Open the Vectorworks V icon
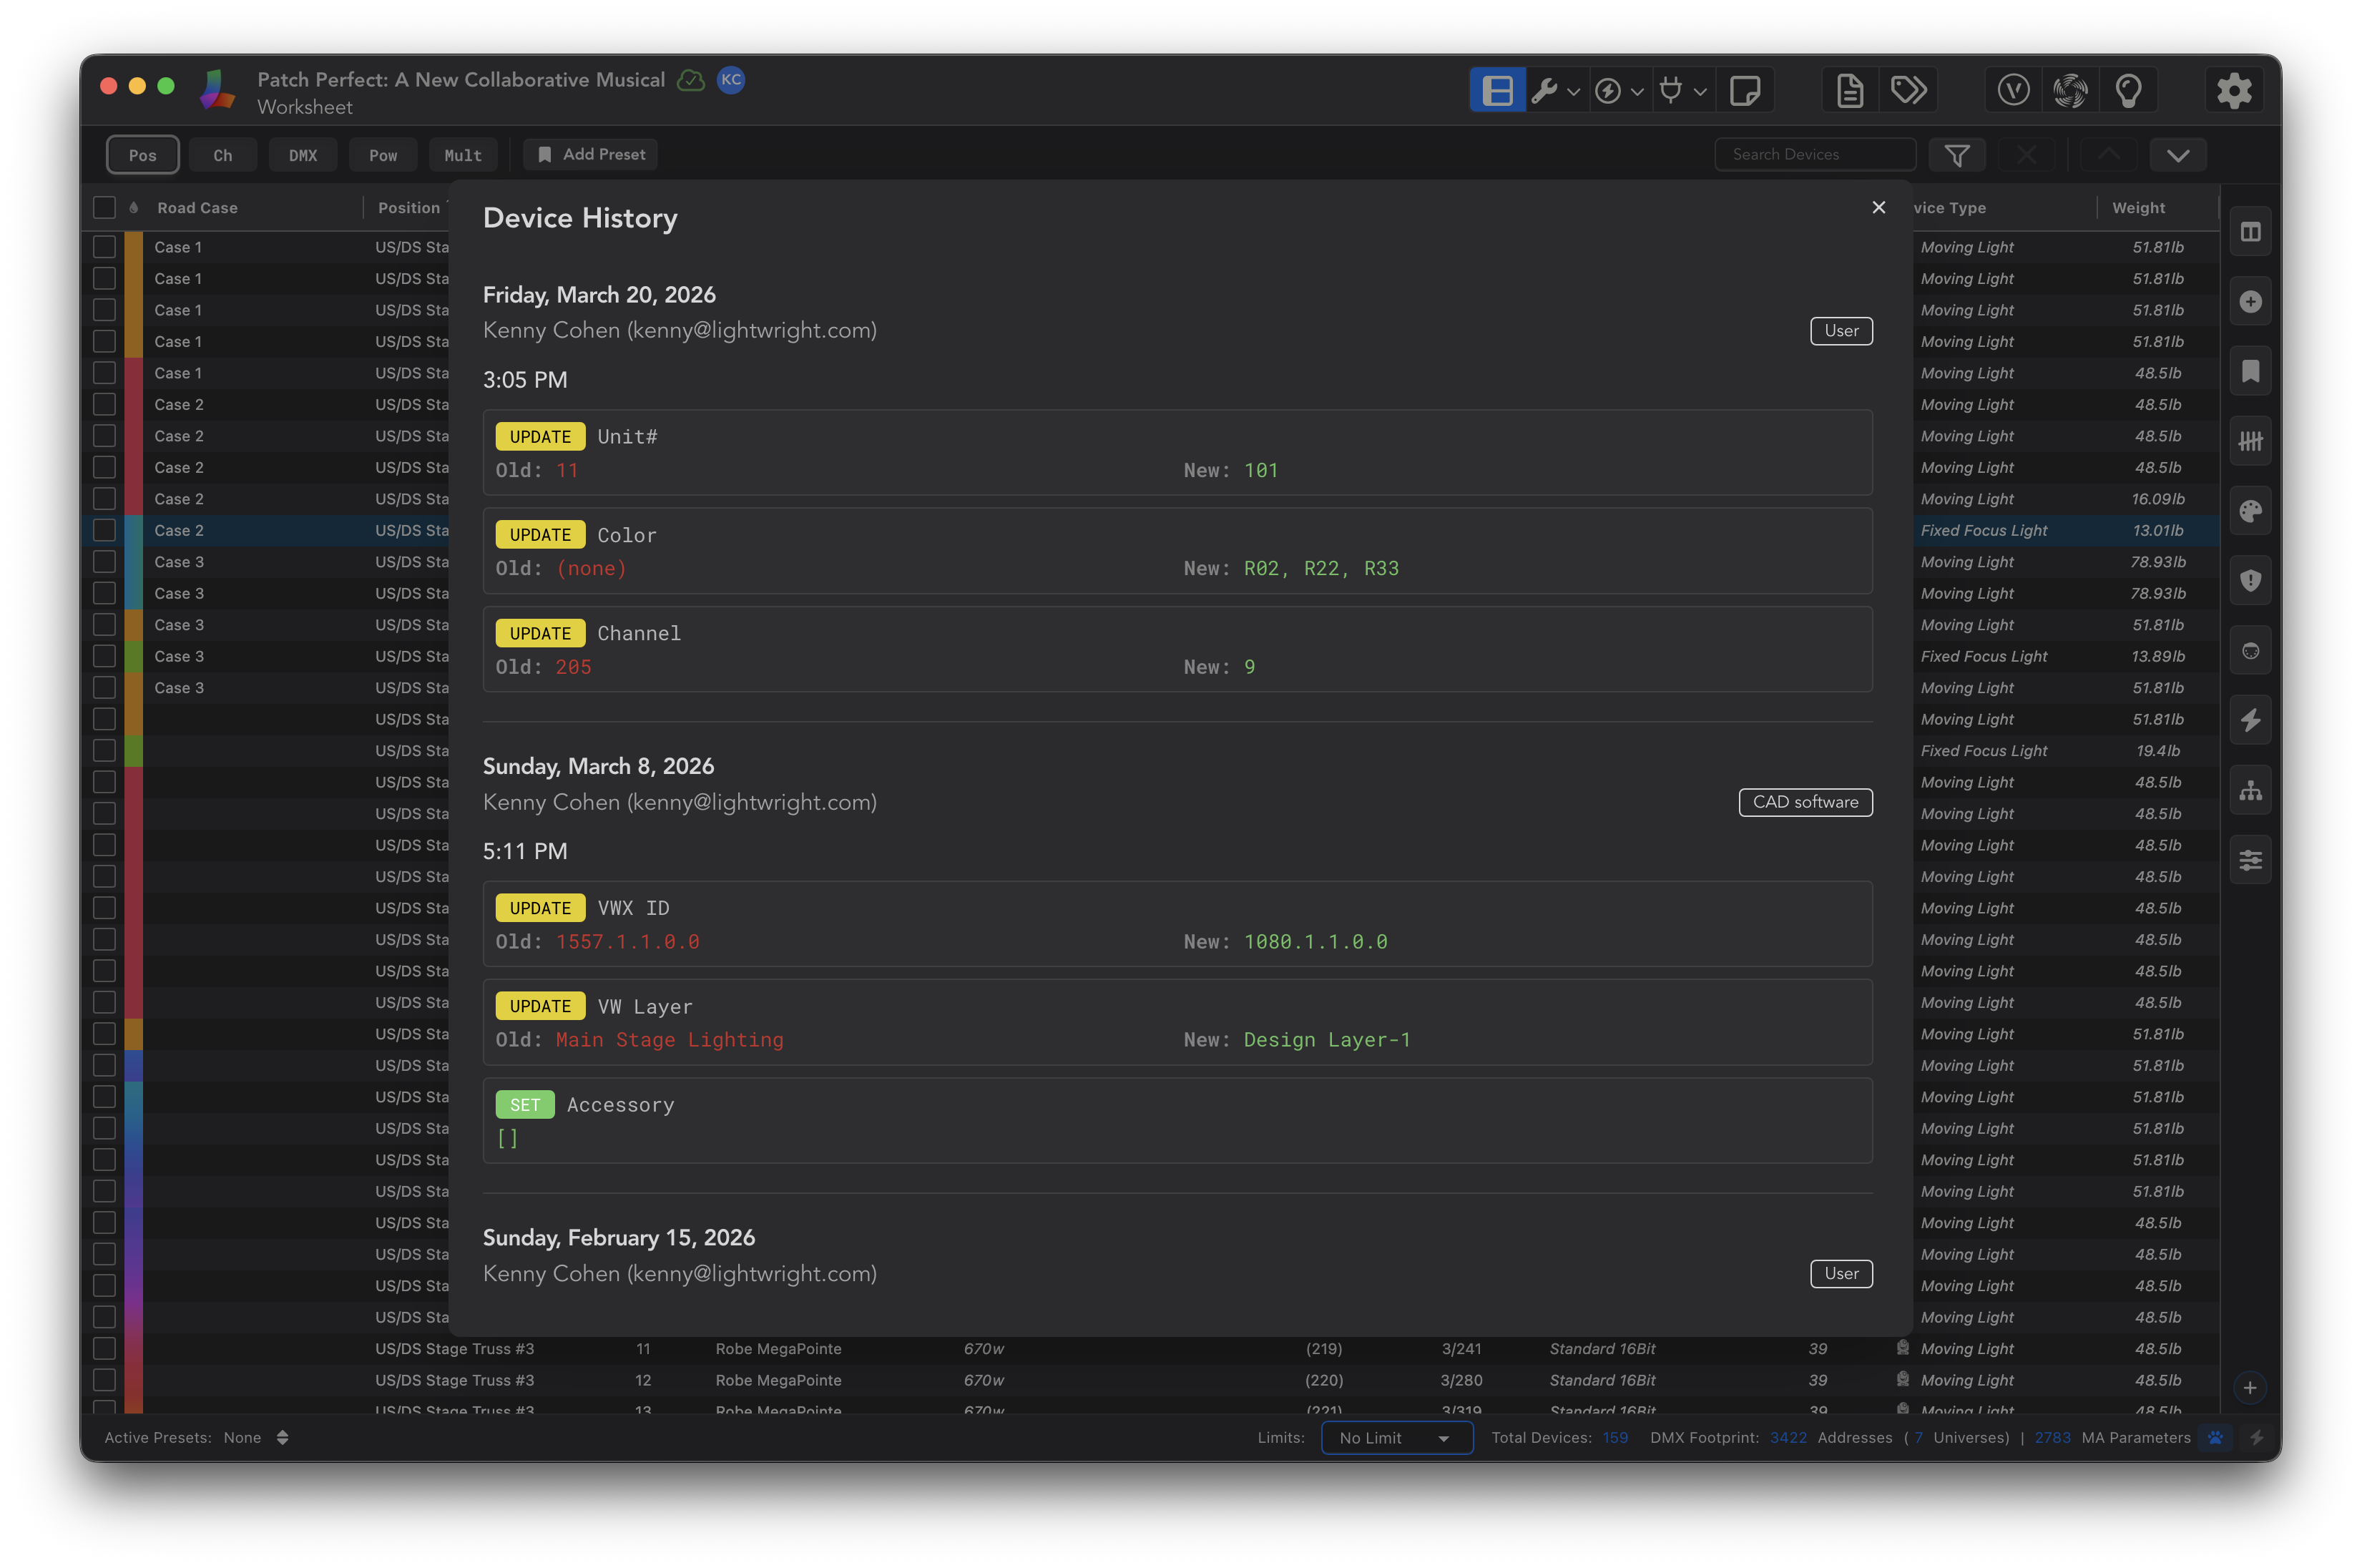Viewport: 2362px width, 1568px height. tap(2013, 91)
